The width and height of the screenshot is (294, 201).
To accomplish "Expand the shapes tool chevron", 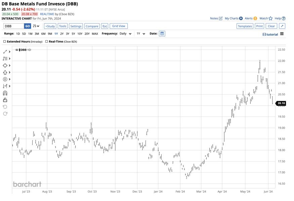I will [9, 66].
